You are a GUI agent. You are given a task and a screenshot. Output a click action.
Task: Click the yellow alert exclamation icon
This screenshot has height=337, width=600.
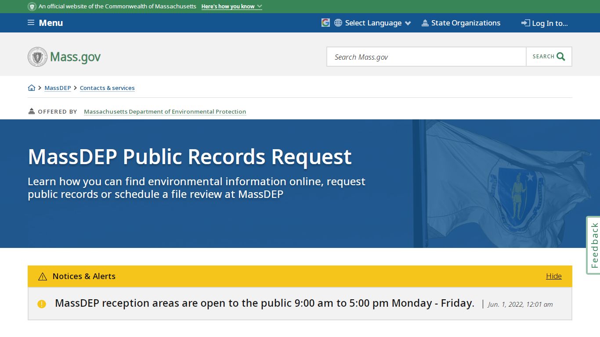point(42,304)
